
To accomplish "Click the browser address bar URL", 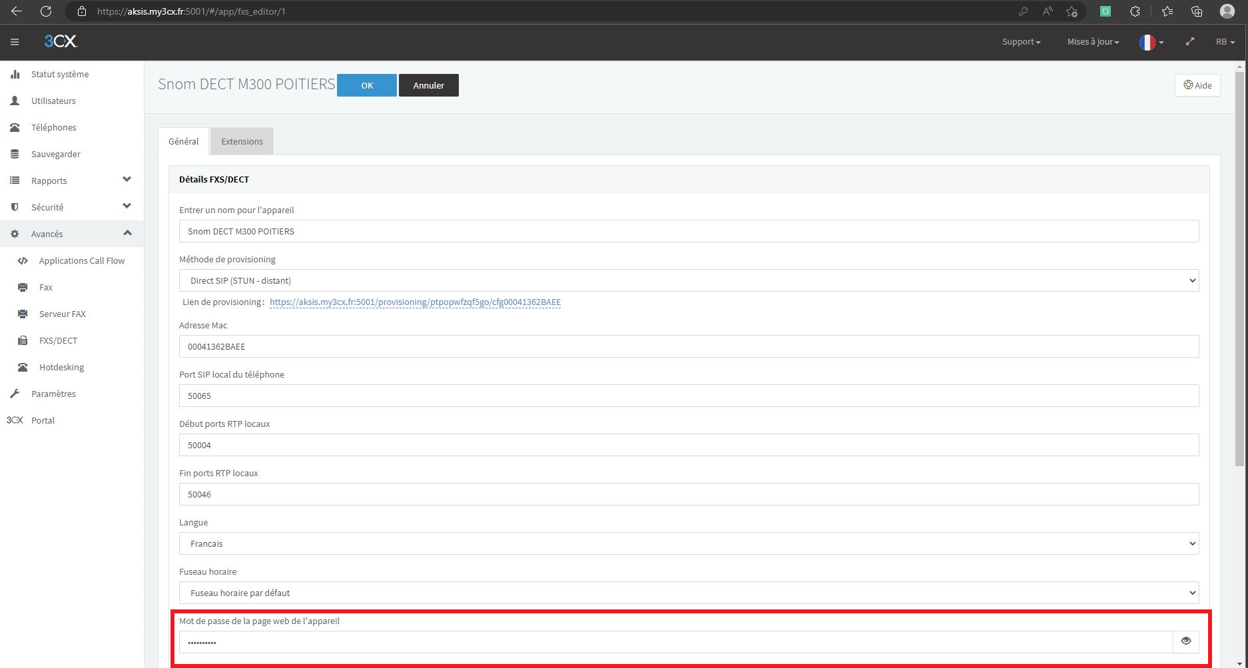I will (x=191, y=11).
